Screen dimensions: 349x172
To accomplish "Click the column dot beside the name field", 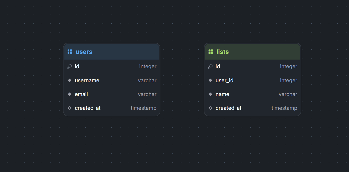I will (210, 94).
